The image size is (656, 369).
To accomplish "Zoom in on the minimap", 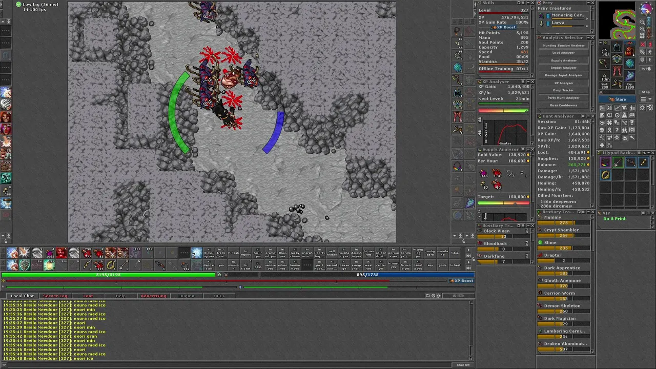I will point(642,29).
